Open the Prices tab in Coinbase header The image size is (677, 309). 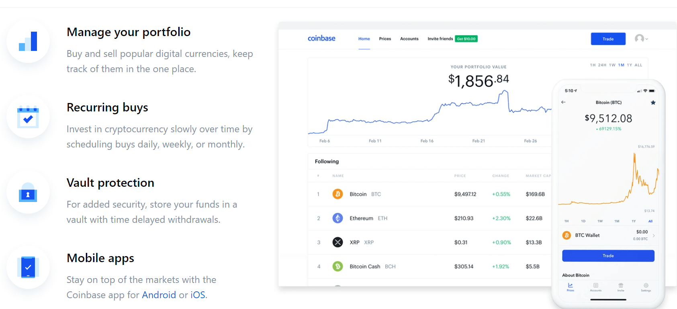coord(385,39)
